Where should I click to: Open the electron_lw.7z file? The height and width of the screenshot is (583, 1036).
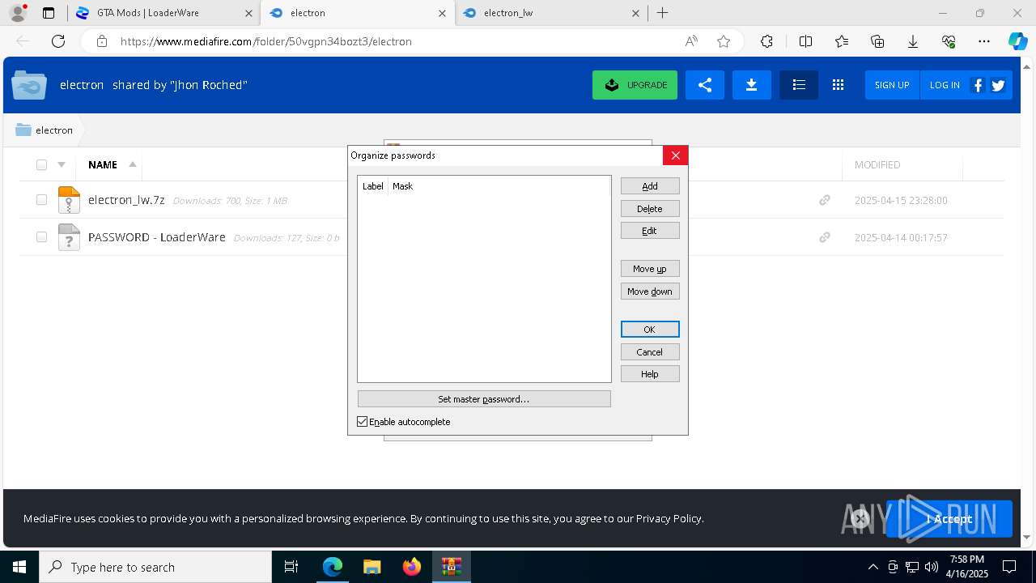[x=126, y=200]
